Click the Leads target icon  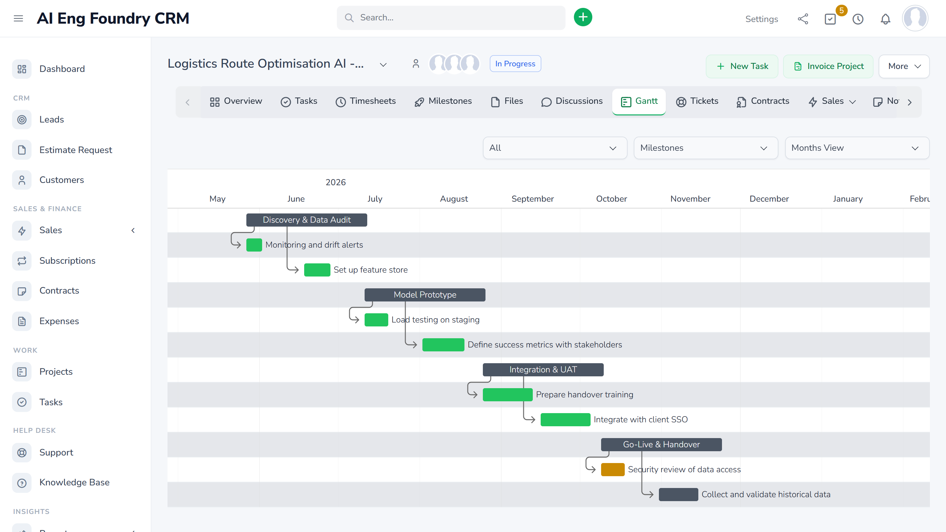[22, 120]
